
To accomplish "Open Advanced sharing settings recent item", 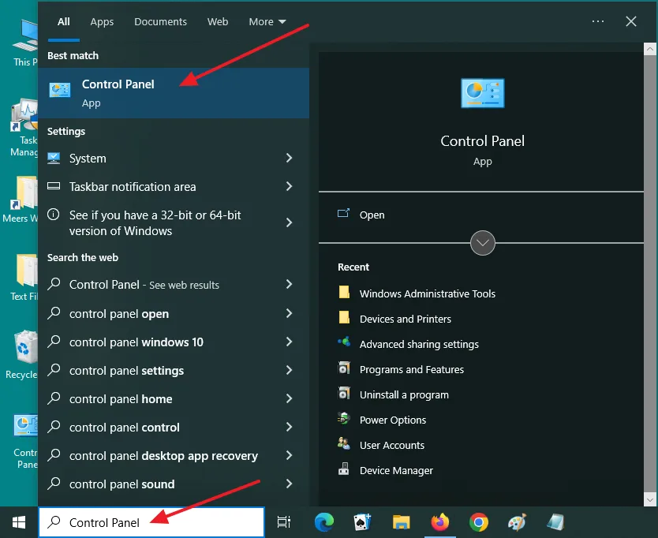I will coord(419,344).
